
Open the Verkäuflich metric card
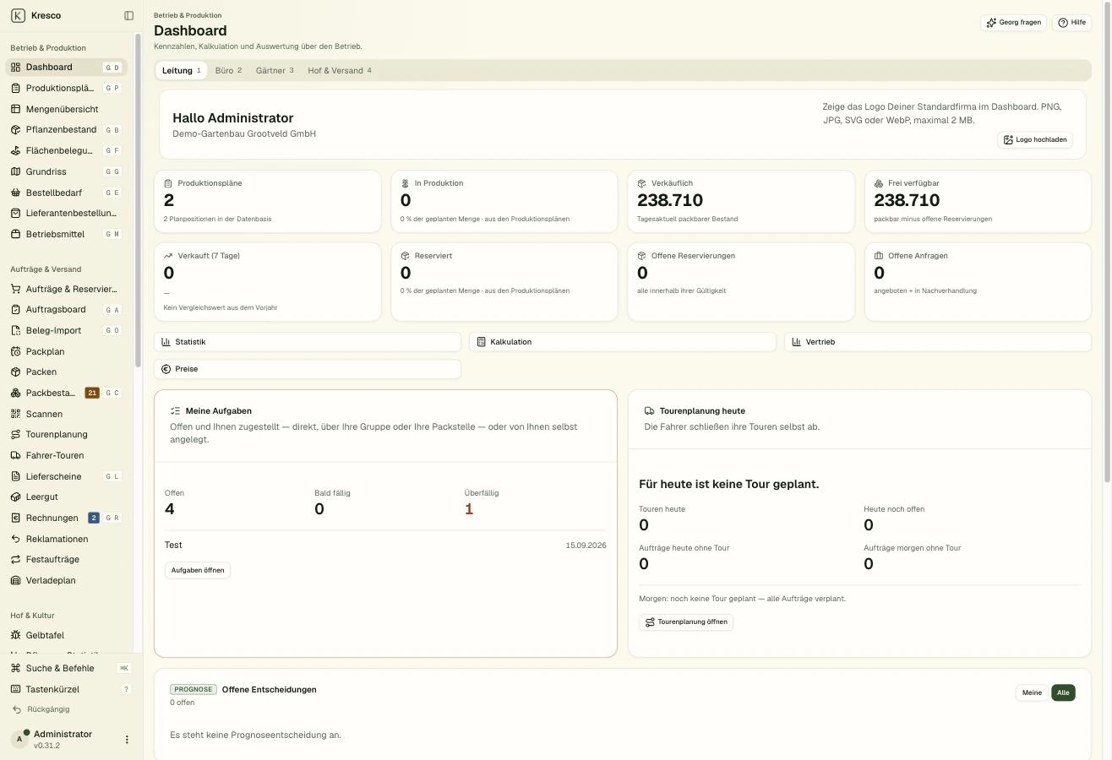pyautogui.click(x=741, y=201)
